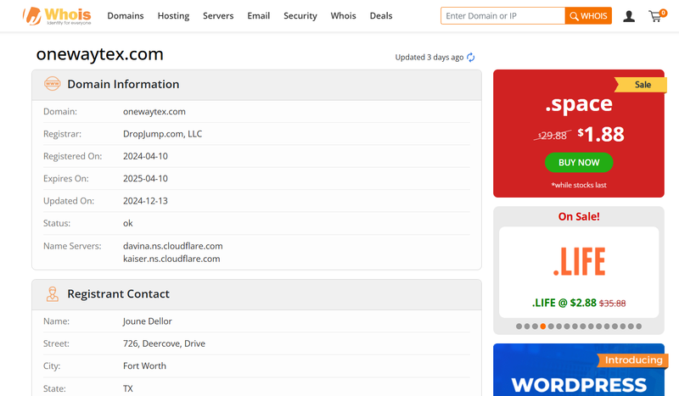Click state value TX
The width and height of the screenshot is (679, 396).
tap(128, 388)
